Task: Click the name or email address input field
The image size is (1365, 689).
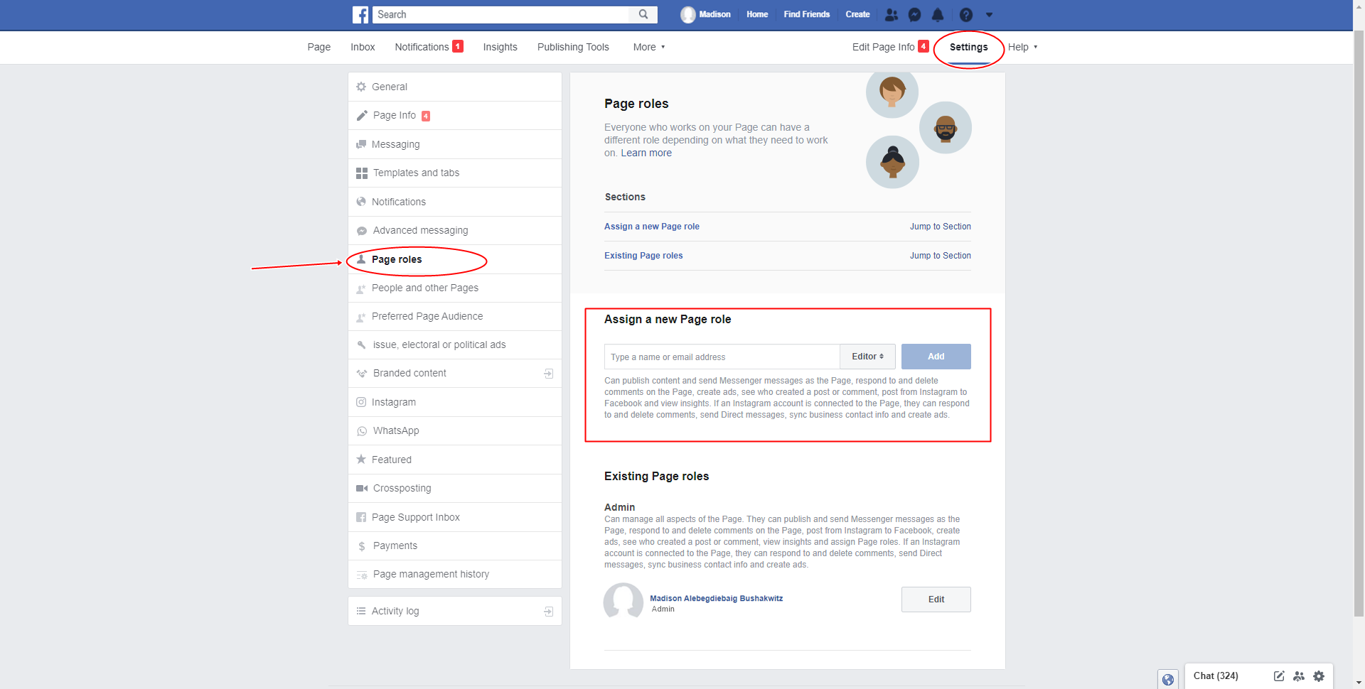Action: 721,356
